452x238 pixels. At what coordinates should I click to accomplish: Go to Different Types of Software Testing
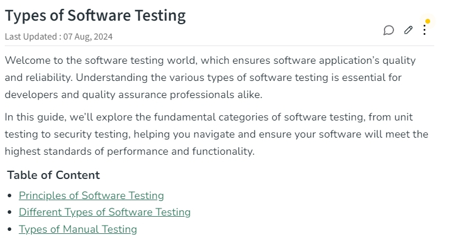tap(105, 212)
